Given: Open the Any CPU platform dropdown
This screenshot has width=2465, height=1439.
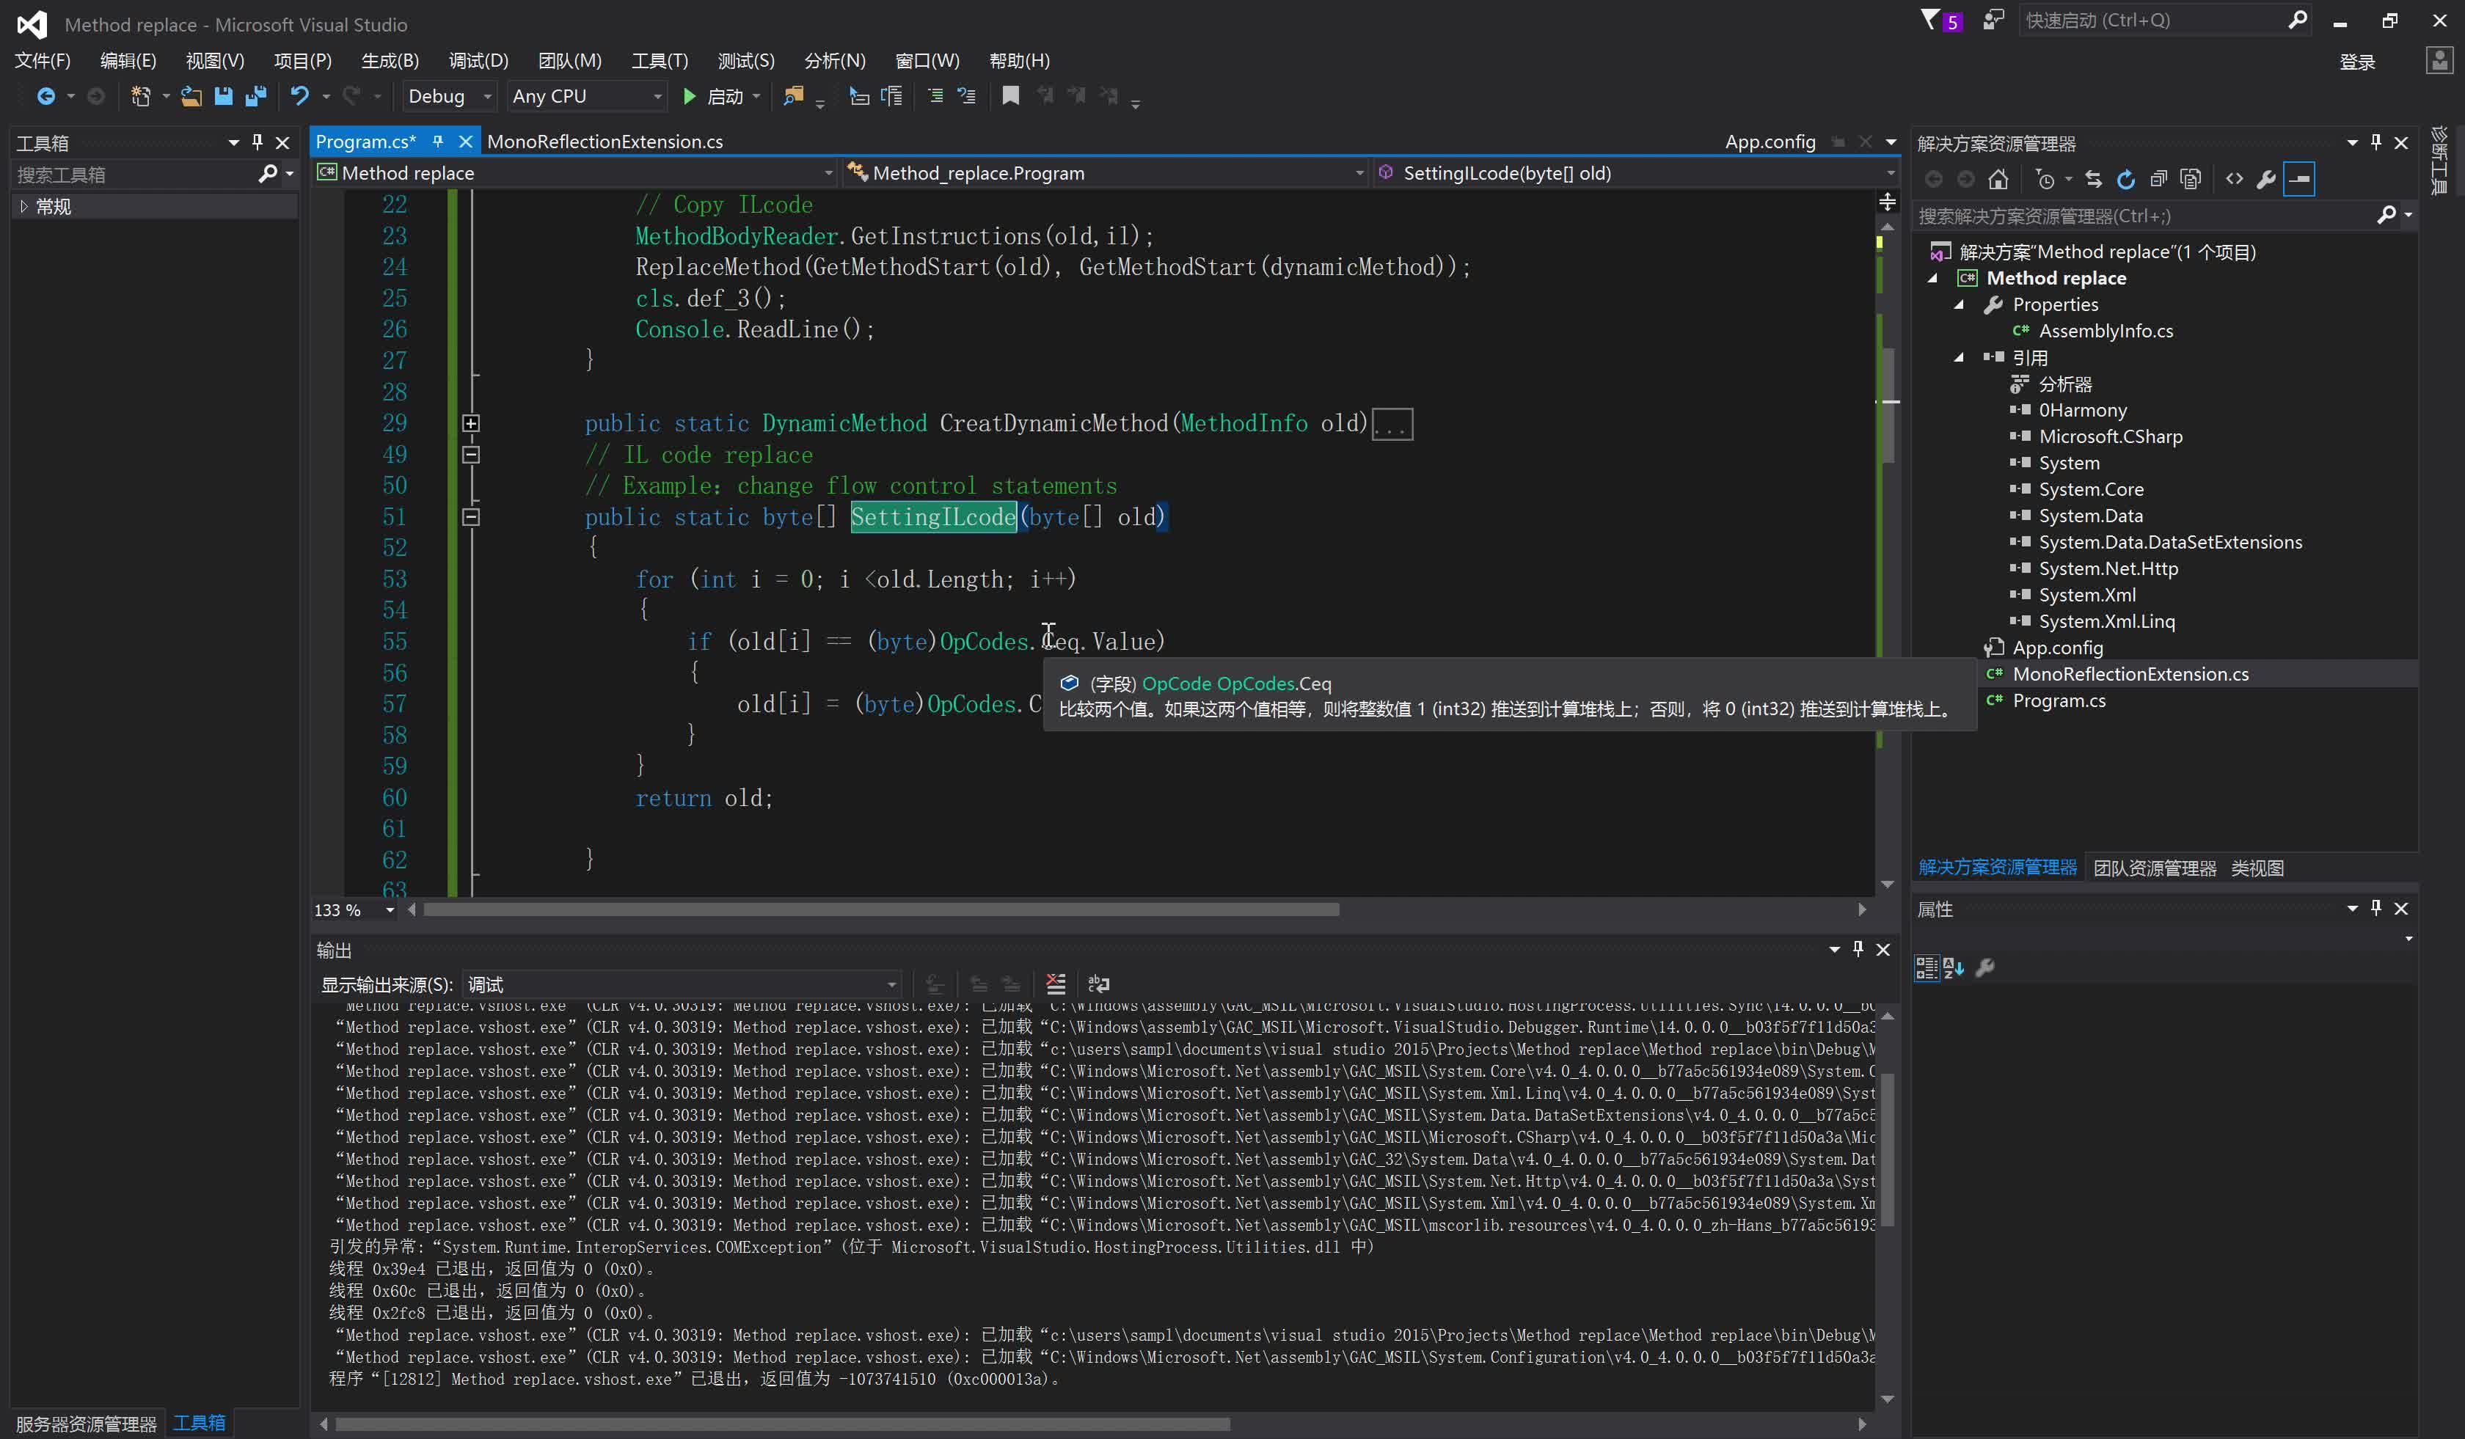Looking at the screenshot, I should [x=588, y=96].
